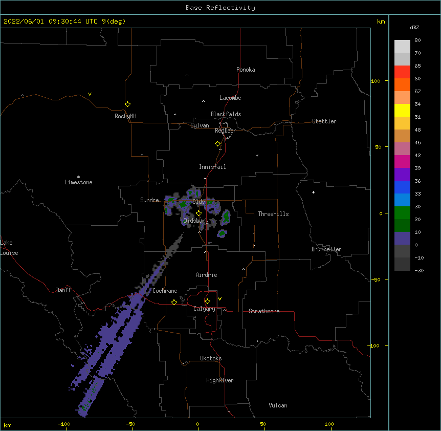Click the Didsbury city label
The height and width of the screenshot is (431, 441).
pyautogui.click(x=196, y=221)
